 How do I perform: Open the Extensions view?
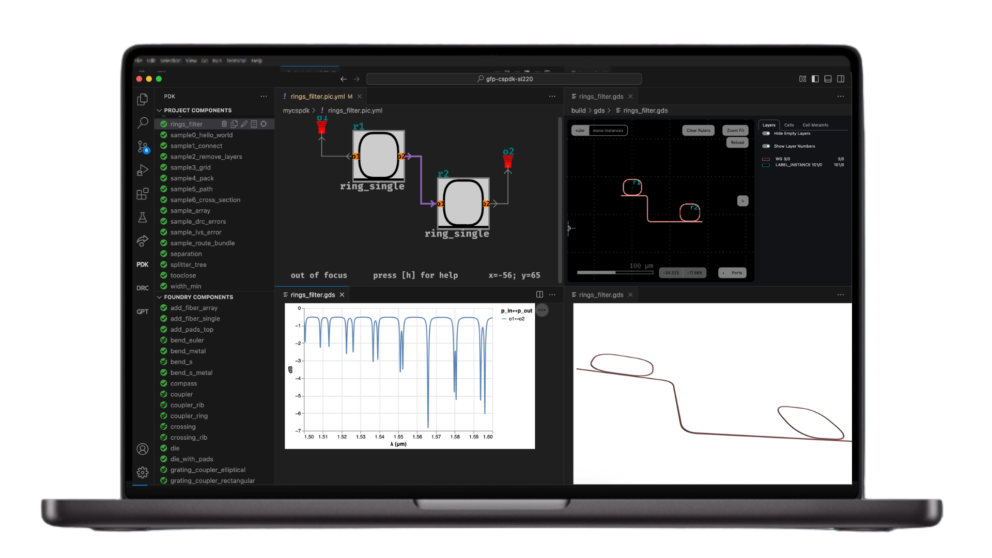[x=143, y=194]
